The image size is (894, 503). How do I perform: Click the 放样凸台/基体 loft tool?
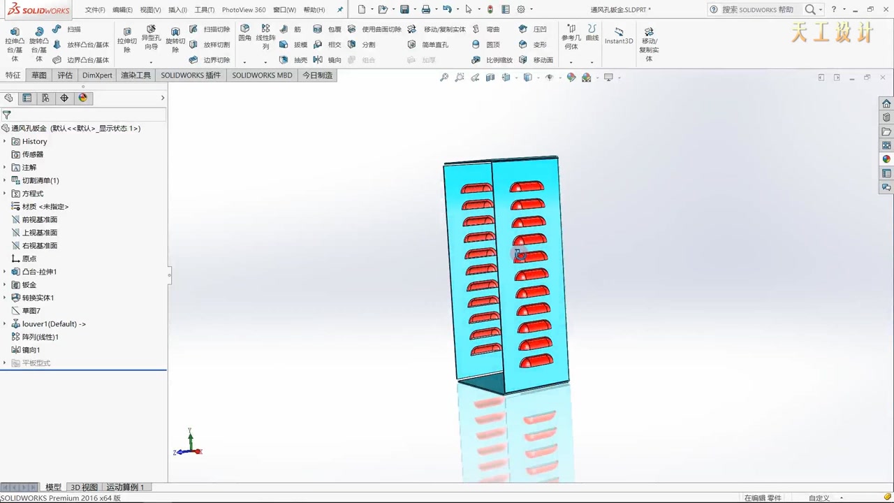pos(81,45)
